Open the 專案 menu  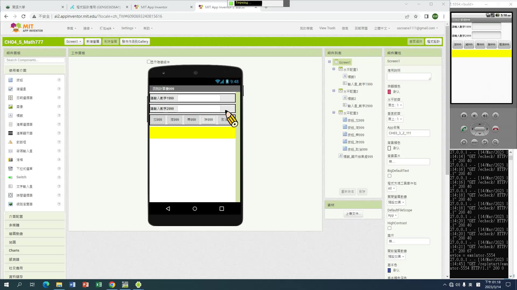click(x=71, y=28)
